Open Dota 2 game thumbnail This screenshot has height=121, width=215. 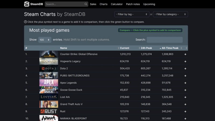(x=49, y=68)
